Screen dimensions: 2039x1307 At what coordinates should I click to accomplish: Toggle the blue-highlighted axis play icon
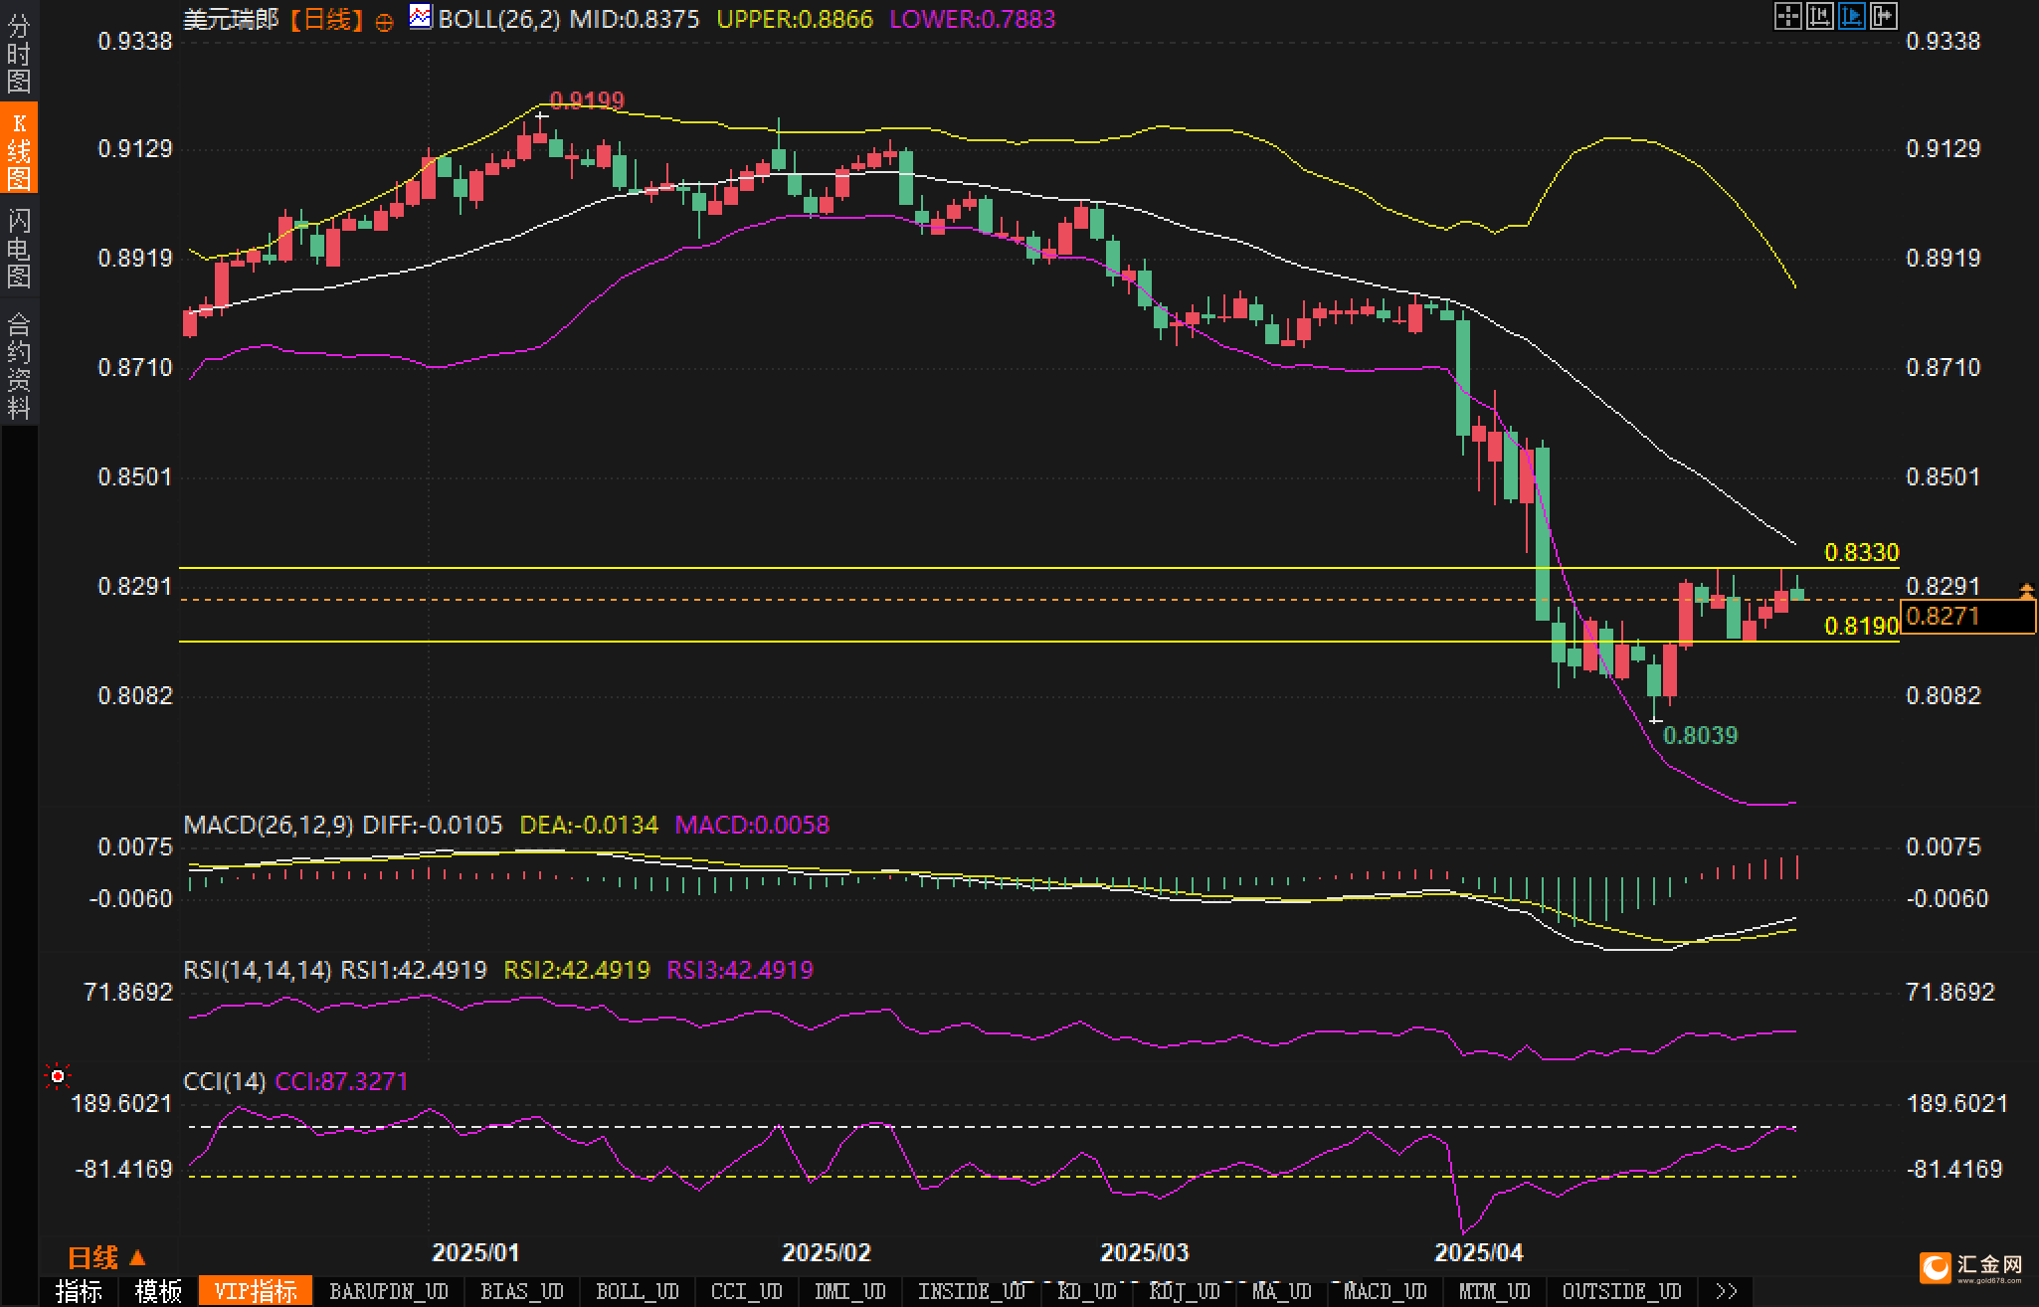(1851, 16)
